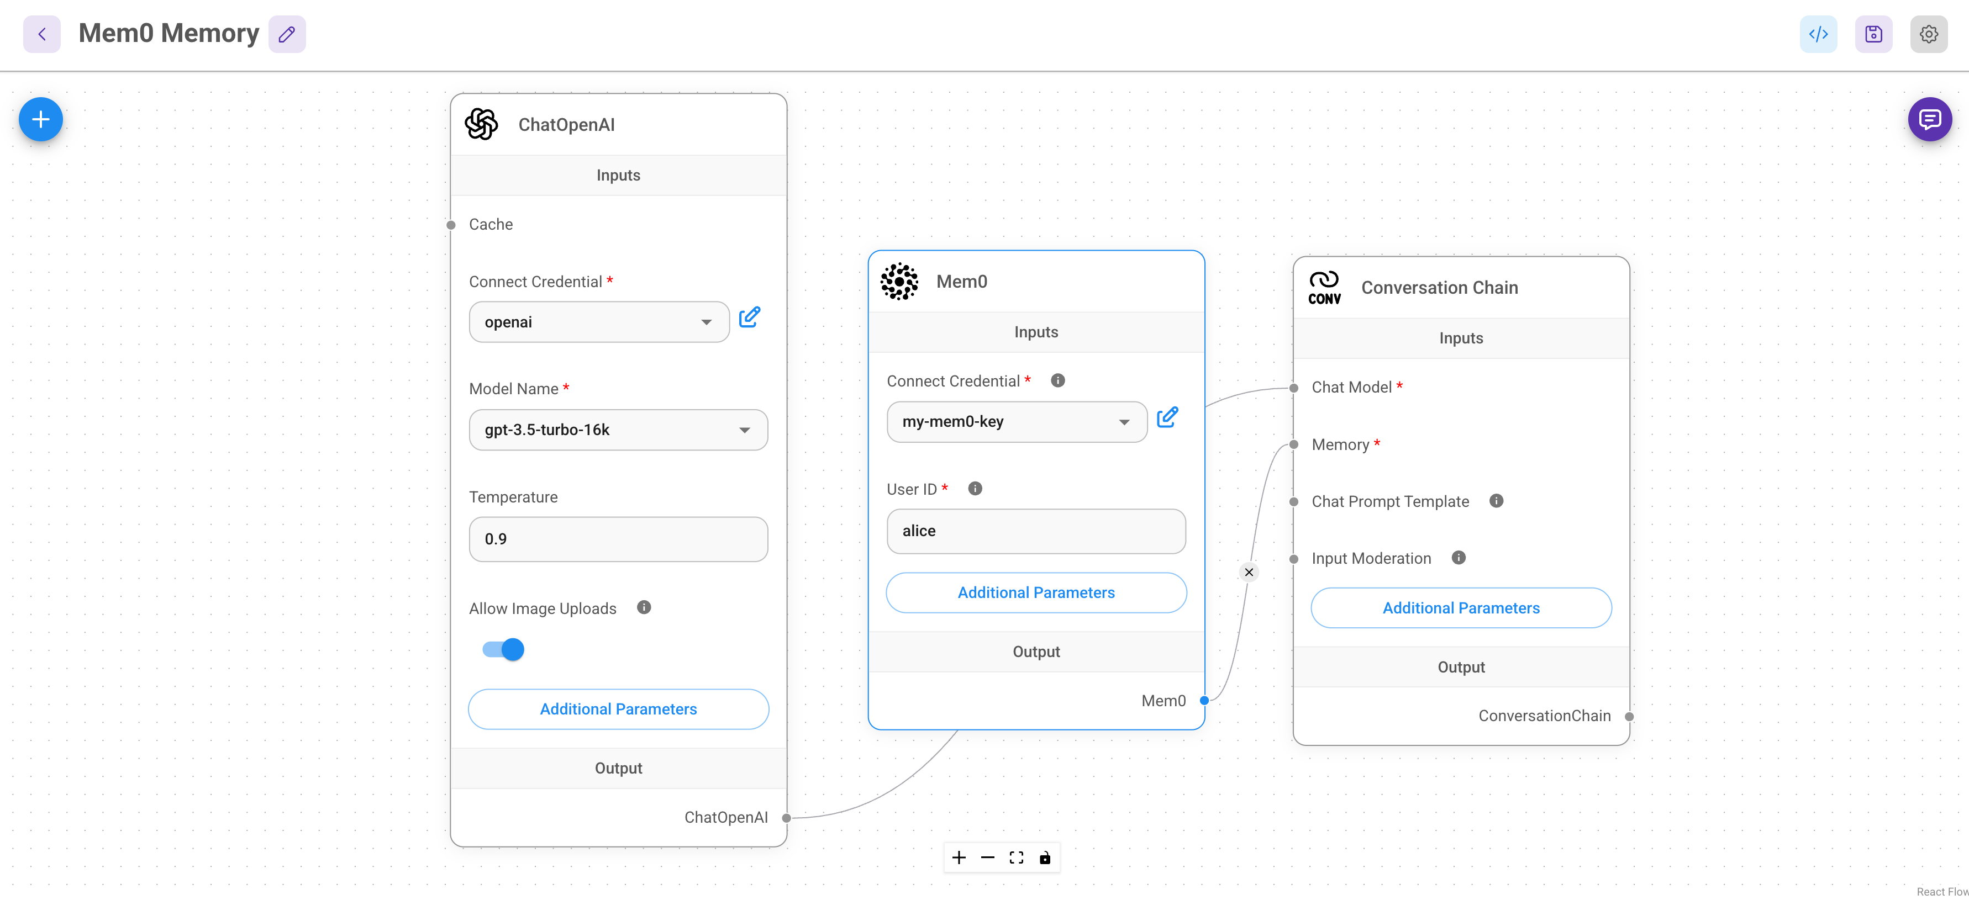Click the User ID field containing alice
The width and height of the screenshot is (1969, 900).
(1036, 531)
